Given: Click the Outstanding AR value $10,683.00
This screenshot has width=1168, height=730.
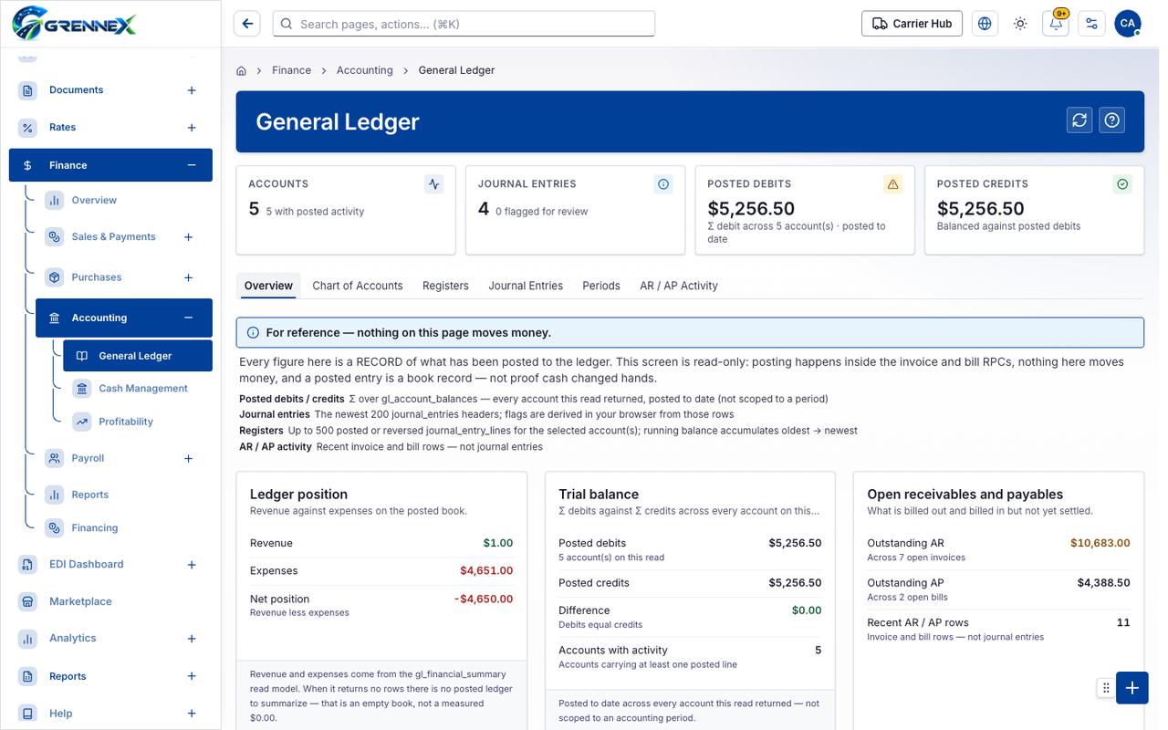Looking at the screenshot, I should (1100, 543).
